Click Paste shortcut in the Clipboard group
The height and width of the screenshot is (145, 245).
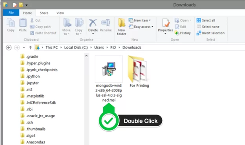[43, 33]
